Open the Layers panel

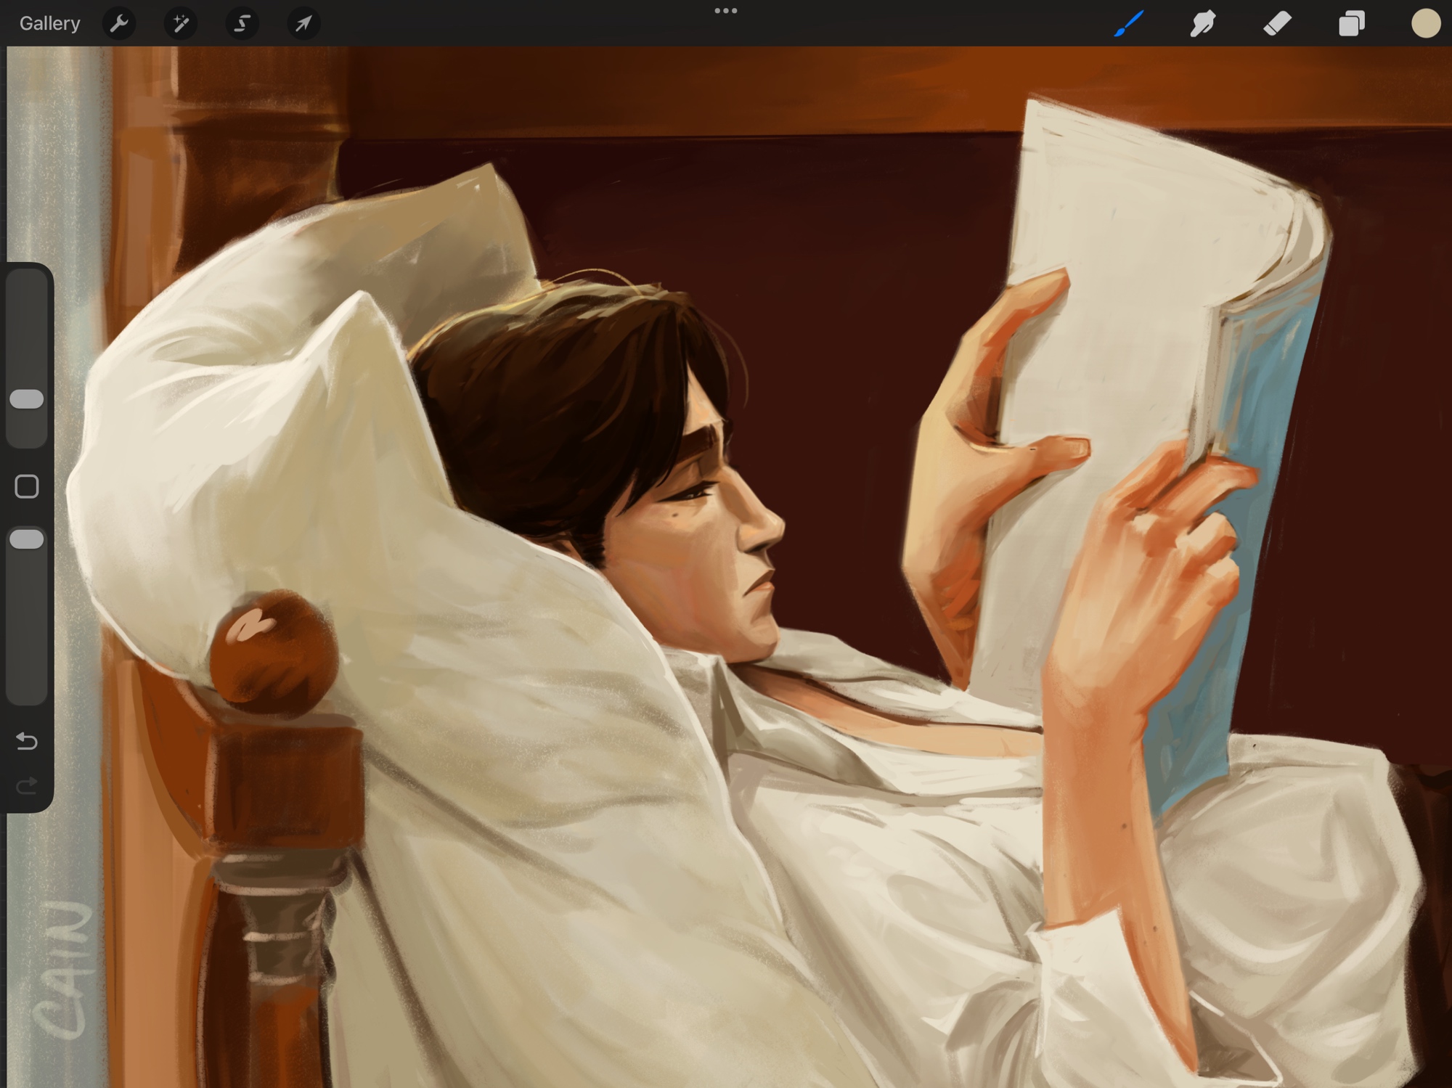(x=1351, y=23)
